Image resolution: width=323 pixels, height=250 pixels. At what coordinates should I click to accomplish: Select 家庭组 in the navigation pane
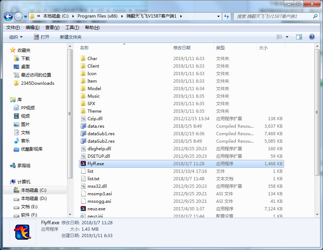24,166
